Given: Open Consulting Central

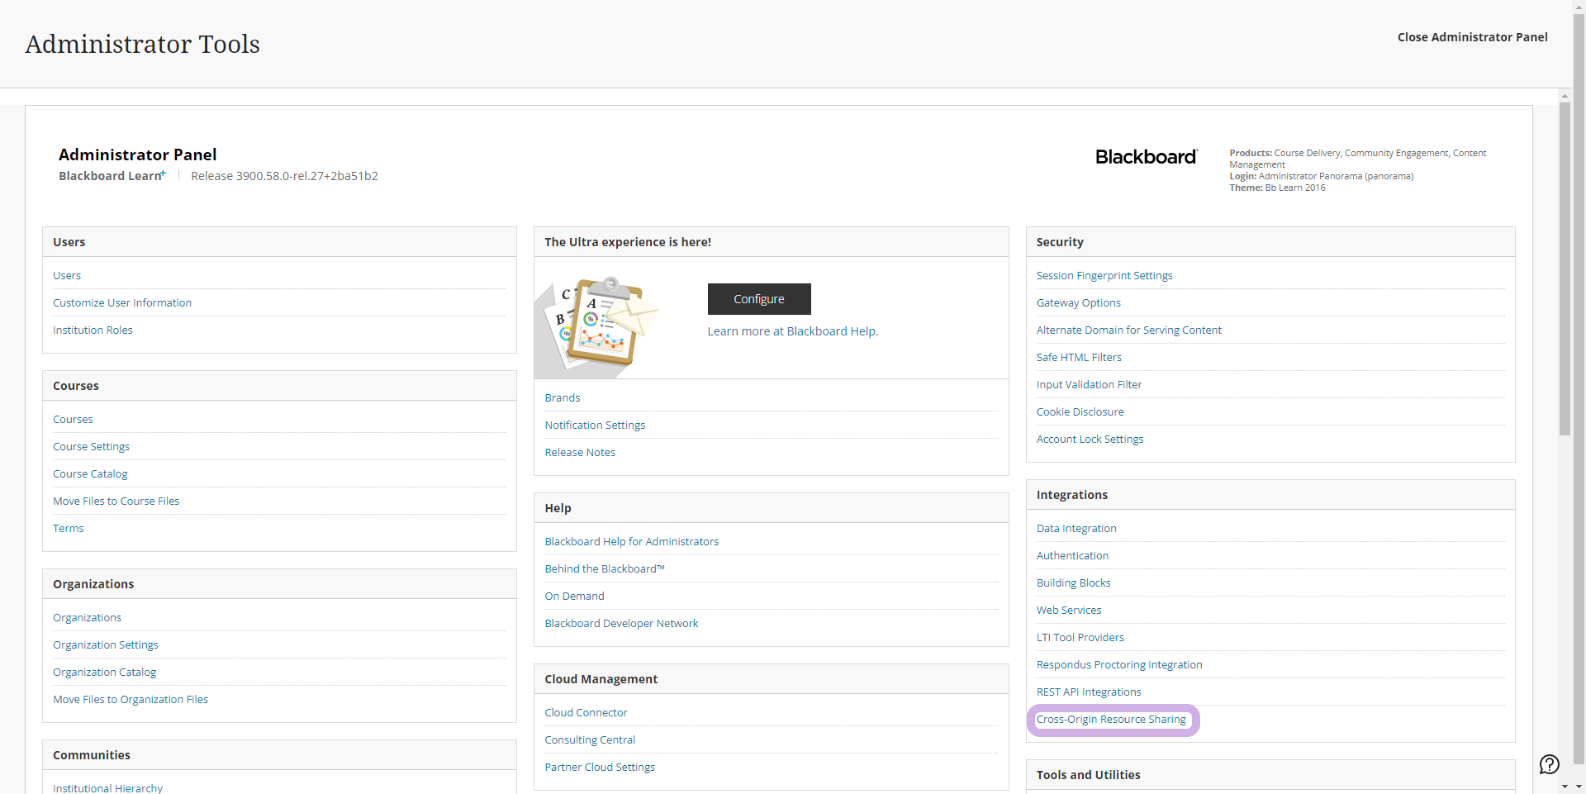Looking at the screenshot, I should tap(590, 740).
